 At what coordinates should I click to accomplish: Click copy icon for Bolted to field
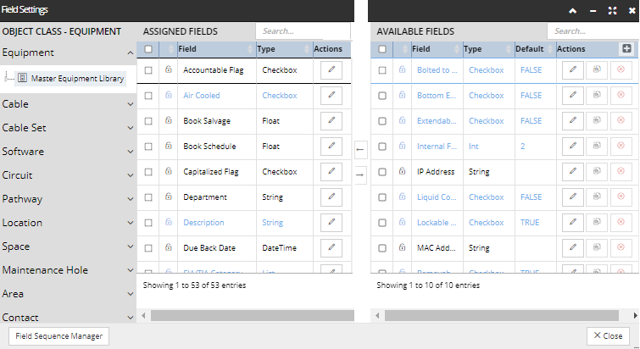pos(596,70)
